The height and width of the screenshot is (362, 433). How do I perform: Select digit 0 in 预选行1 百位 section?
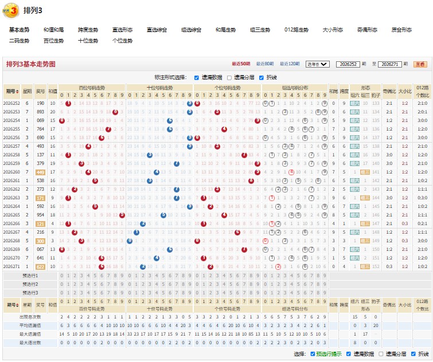pyautogui.click(x=61, y=276)
